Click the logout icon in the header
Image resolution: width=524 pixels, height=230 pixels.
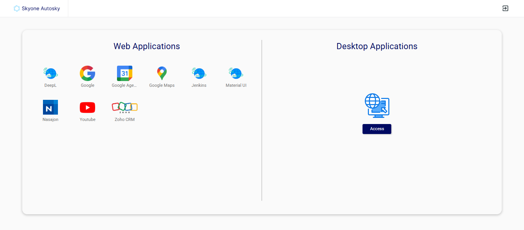[x=505, y=8]
